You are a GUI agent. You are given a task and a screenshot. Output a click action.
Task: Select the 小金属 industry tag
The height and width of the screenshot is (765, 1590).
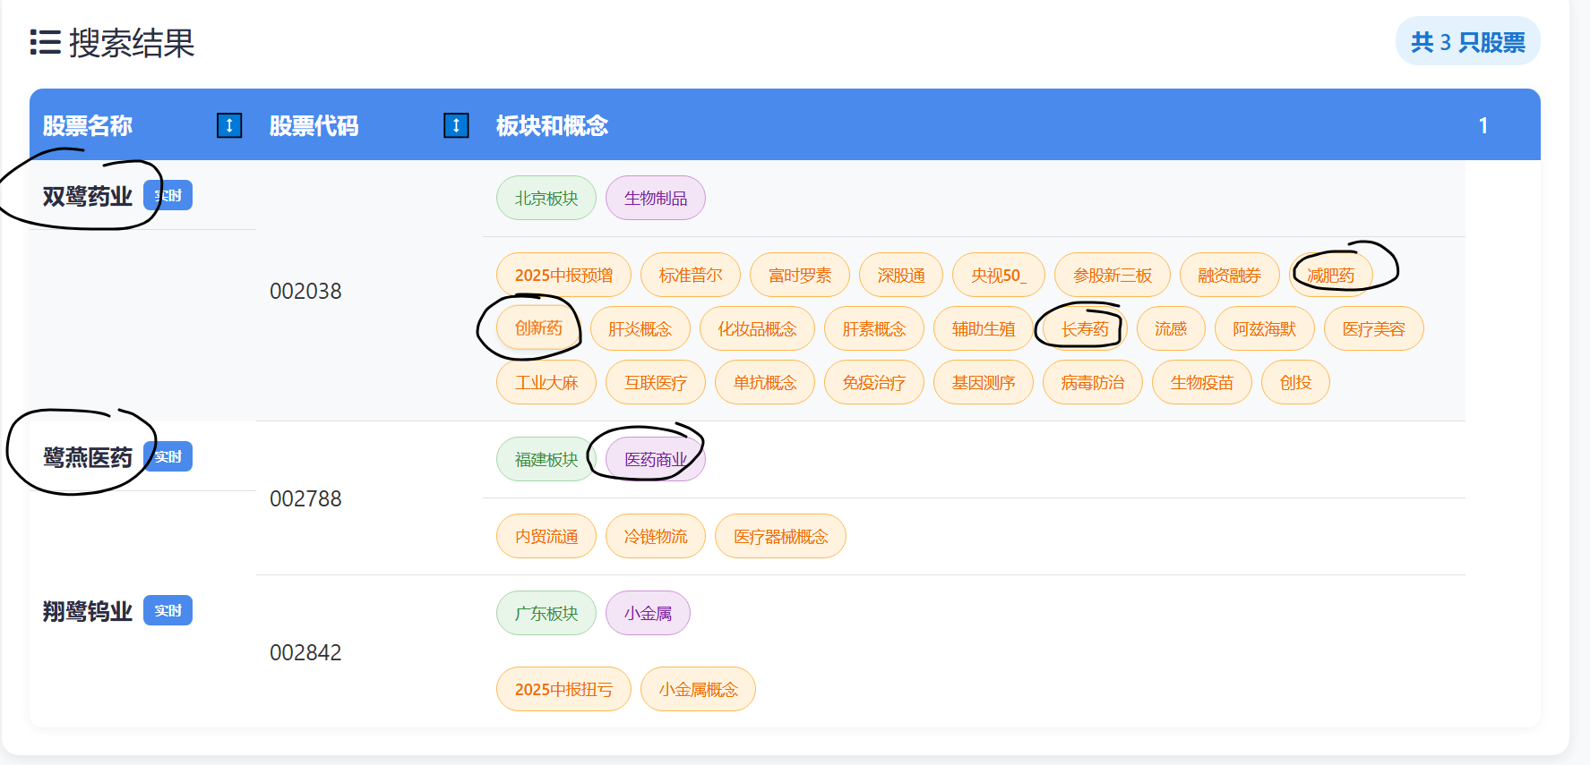648,613
